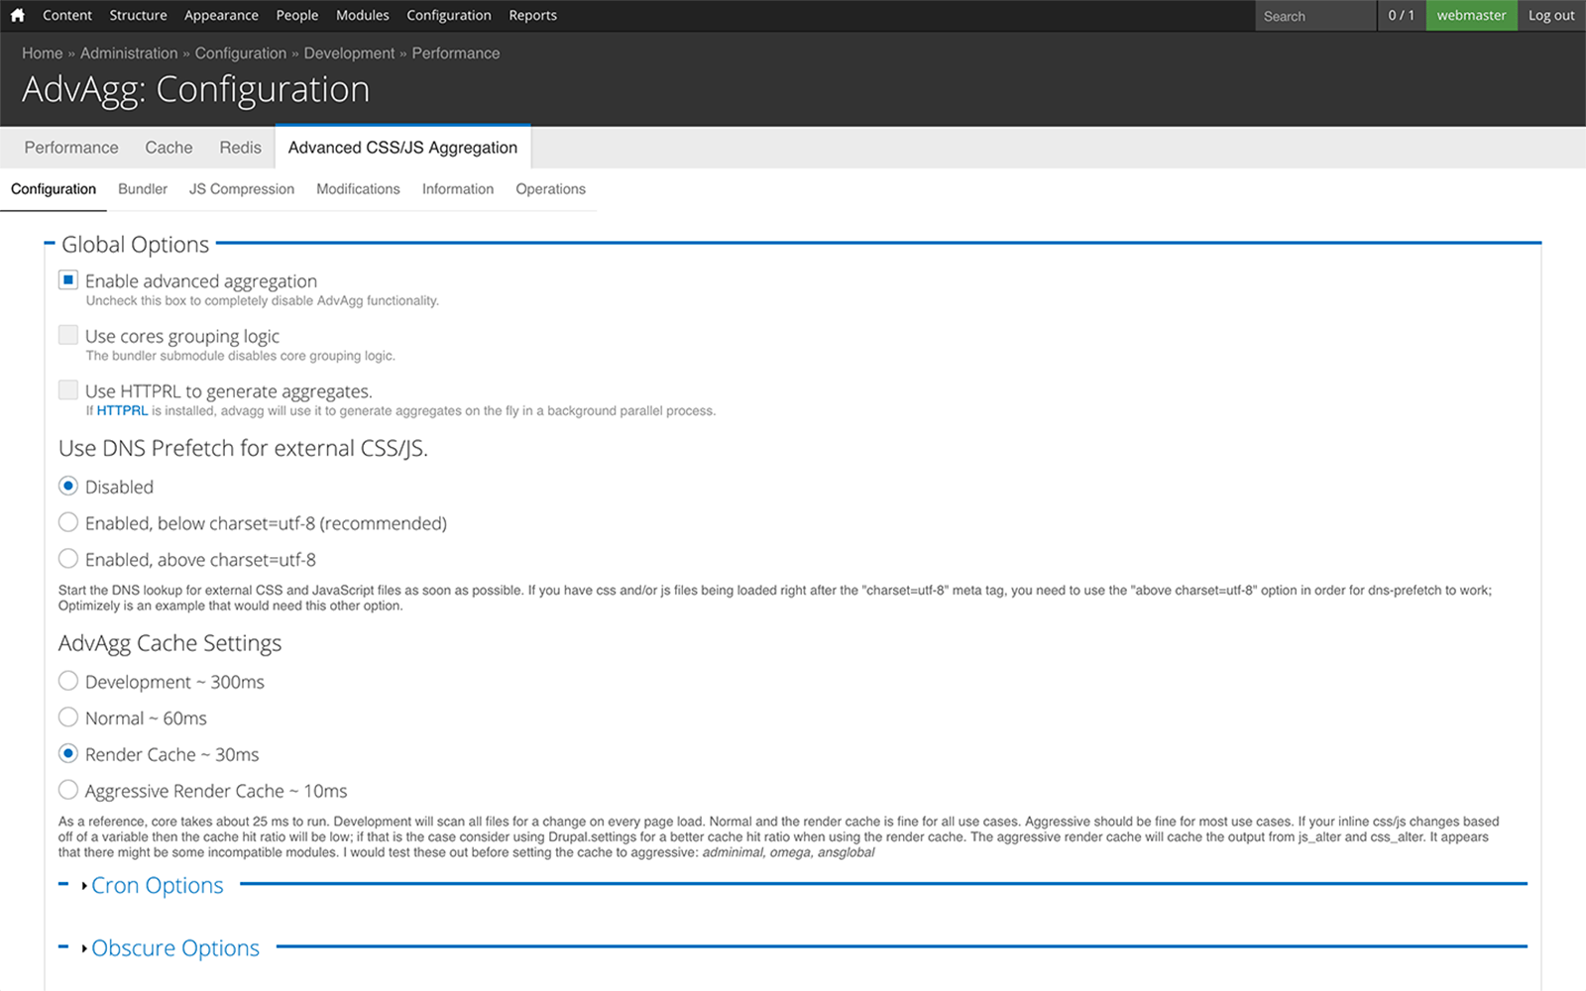Click the Search input field
Viewport: 1586px width, 991px height.
(x=1315, y=16)
